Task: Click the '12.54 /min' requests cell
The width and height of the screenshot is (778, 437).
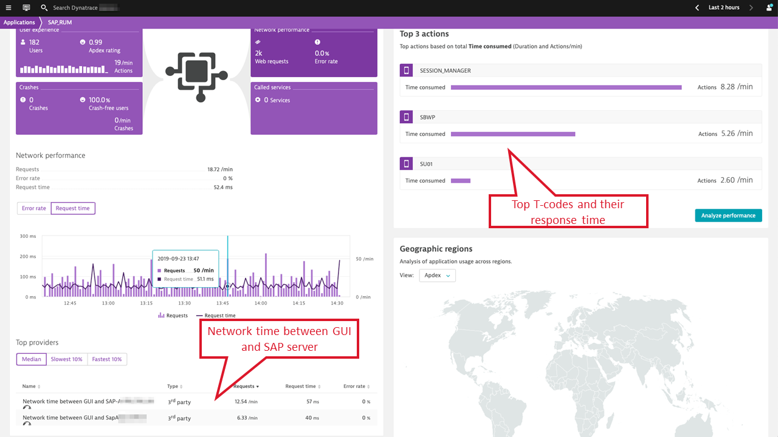Action: pos(246,401)
